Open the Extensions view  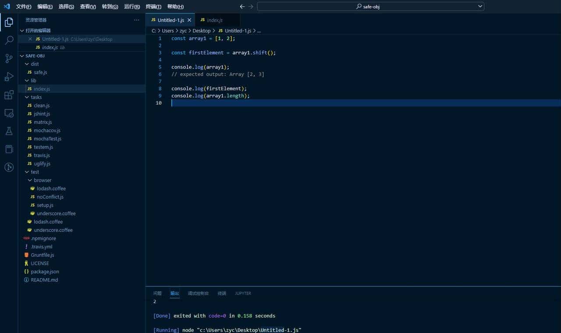(x=8, y=95)
